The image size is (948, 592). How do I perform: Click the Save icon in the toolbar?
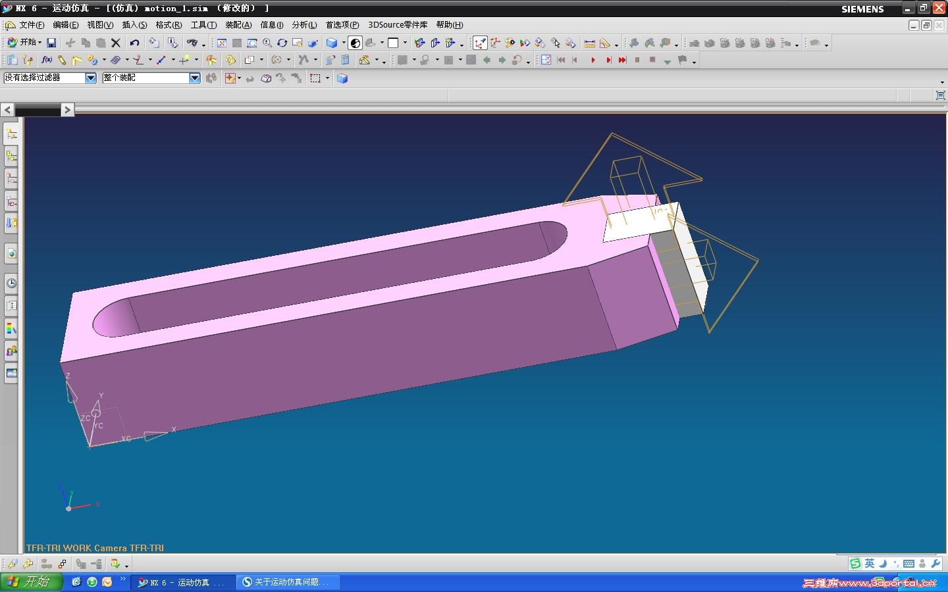click(x=51, y=43)
